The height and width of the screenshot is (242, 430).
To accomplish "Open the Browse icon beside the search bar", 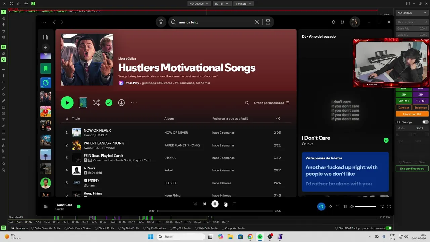I will 268,22.
